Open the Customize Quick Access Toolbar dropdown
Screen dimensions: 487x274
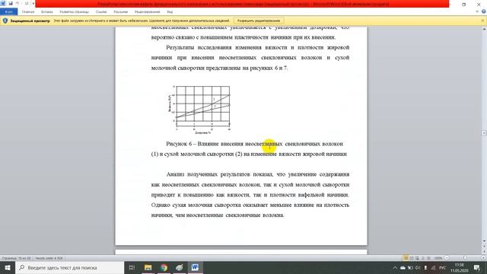(x=33, y=3)
